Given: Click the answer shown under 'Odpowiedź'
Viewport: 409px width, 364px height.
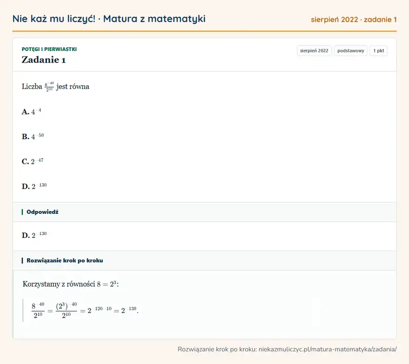Looking at the screenshot, I should [x=34, y=235].
